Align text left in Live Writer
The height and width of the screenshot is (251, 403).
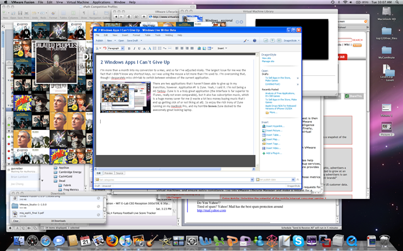pyautogui.click(x=177, y=48)
